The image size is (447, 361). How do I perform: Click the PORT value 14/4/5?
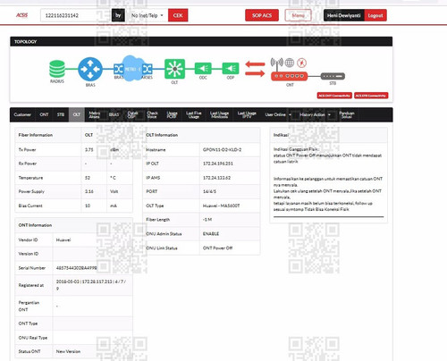coord(209,191)
